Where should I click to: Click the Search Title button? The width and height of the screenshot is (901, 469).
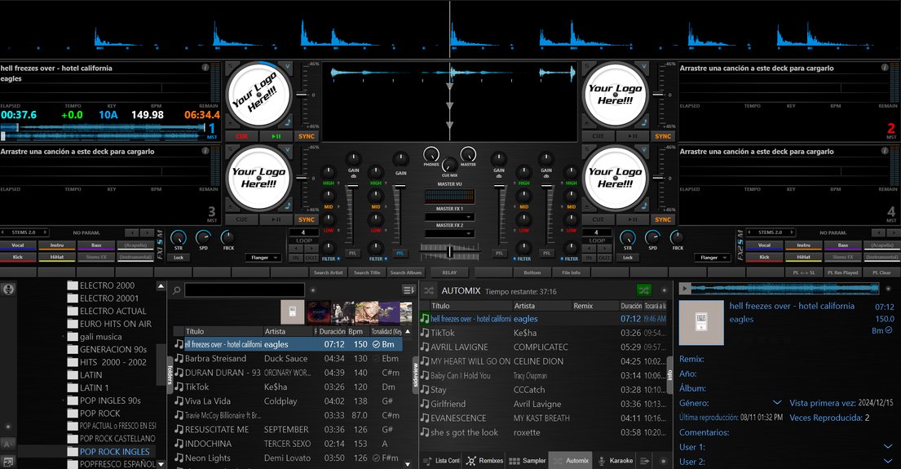pyautogui.click(x=367, y=272)
